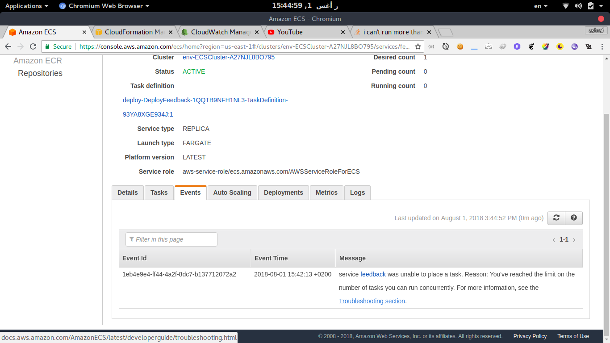Bookmark this page with the star icon

(x=418, y=46)
